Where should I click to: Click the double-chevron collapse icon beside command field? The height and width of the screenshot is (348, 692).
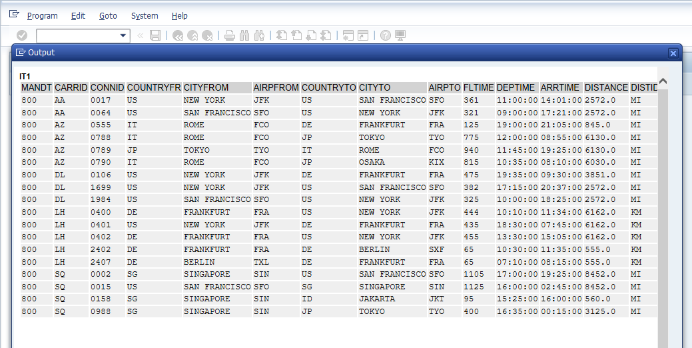pyautogui.click(x=141, y=35)
